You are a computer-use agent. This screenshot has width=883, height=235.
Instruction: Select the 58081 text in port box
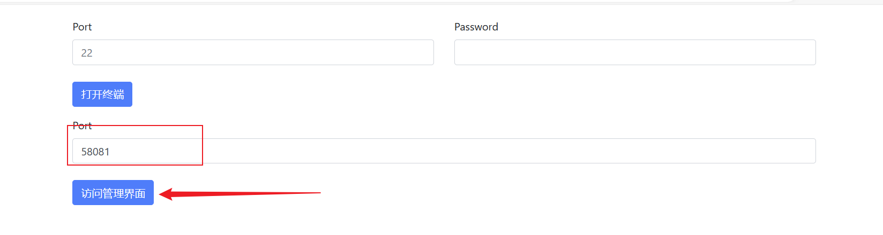95,152
